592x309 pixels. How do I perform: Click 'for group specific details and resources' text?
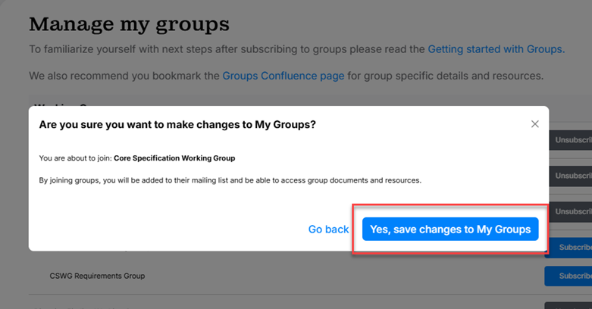[445, 76]
